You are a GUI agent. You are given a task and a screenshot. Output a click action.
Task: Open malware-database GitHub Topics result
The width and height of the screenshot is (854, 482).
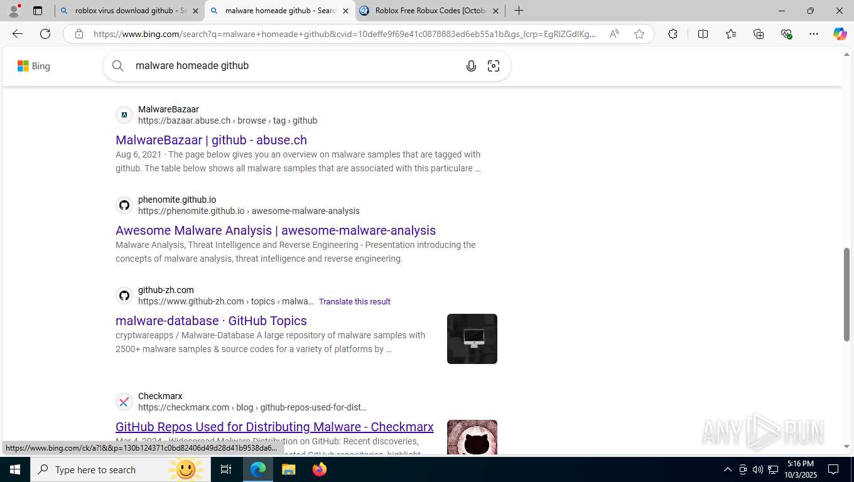point(211,321)
